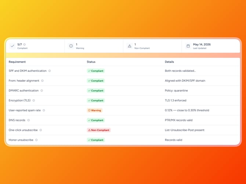Click info icon beside From: header alignment
Screen dimensions: 246x184
tap(42, 81)
